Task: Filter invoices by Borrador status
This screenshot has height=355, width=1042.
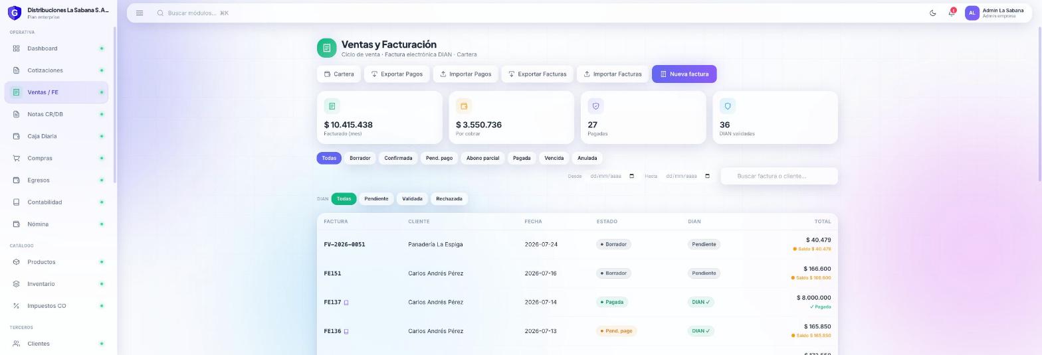Action: (360, 158)
